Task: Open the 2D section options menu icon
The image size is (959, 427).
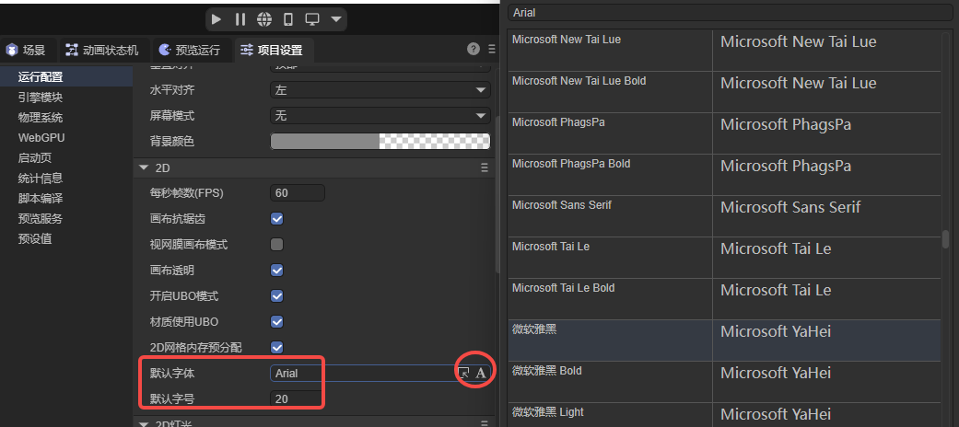Action: (485, 167)
